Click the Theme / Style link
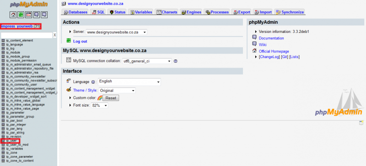 click(86, 91)
